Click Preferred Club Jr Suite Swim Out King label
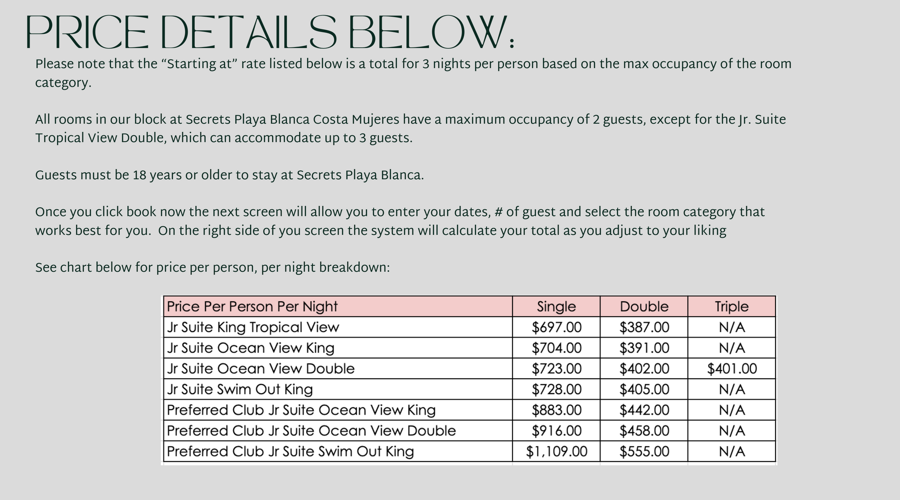The image size is (900, 500). pyautogui.click(x=290, y=452)
